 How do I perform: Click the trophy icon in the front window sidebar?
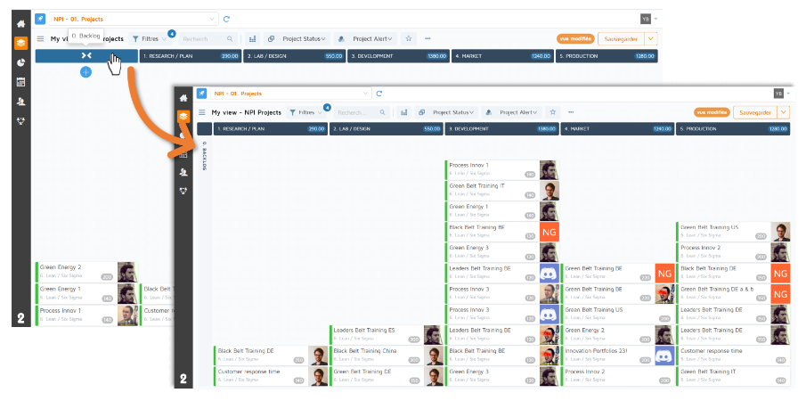pos(183,190)
